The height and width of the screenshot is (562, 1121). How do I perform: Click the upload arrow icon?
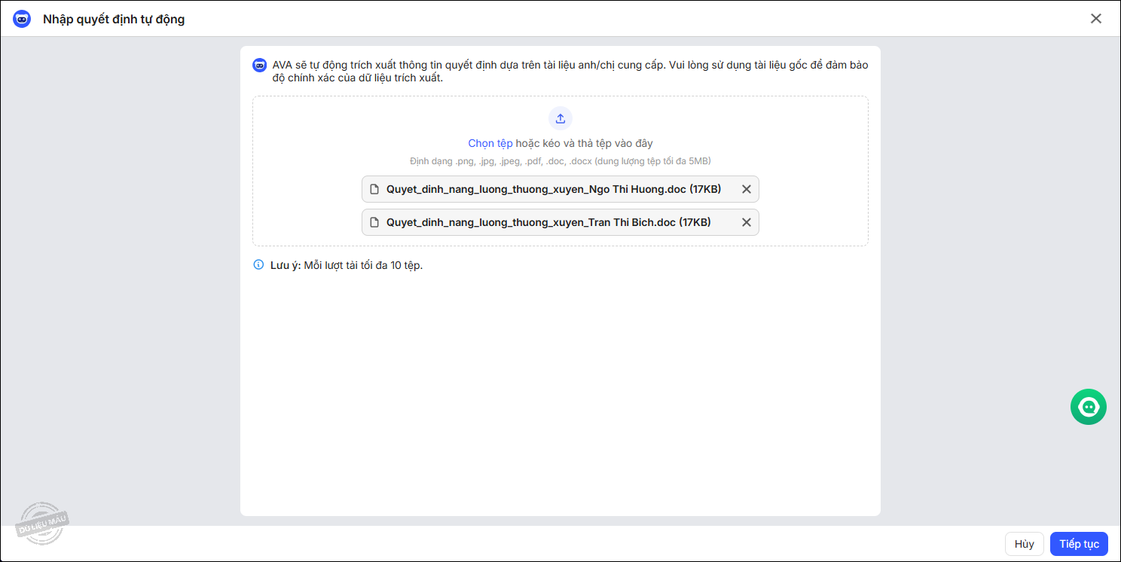click(560, 118)
